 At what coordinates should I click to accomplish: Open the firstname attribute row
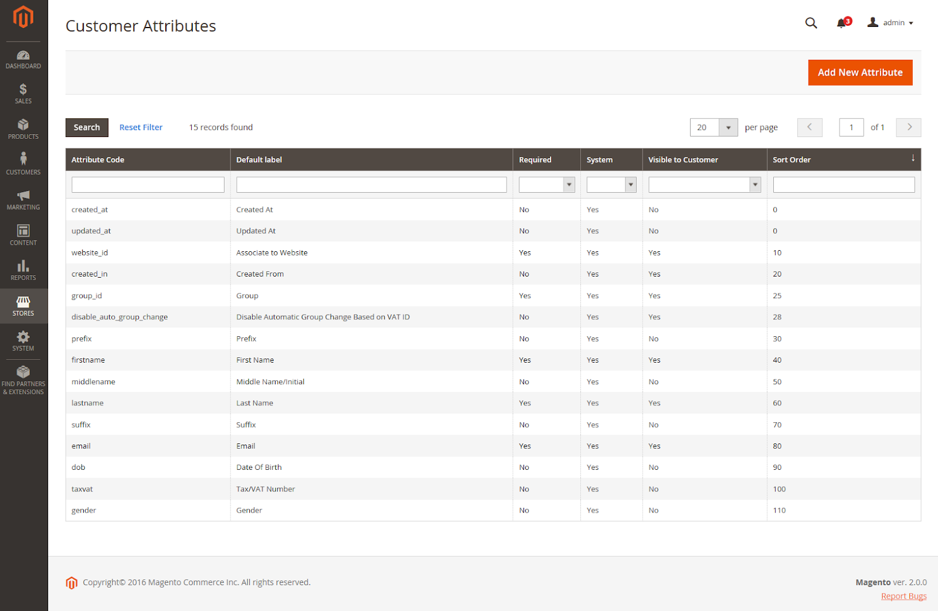coord(493,360)
